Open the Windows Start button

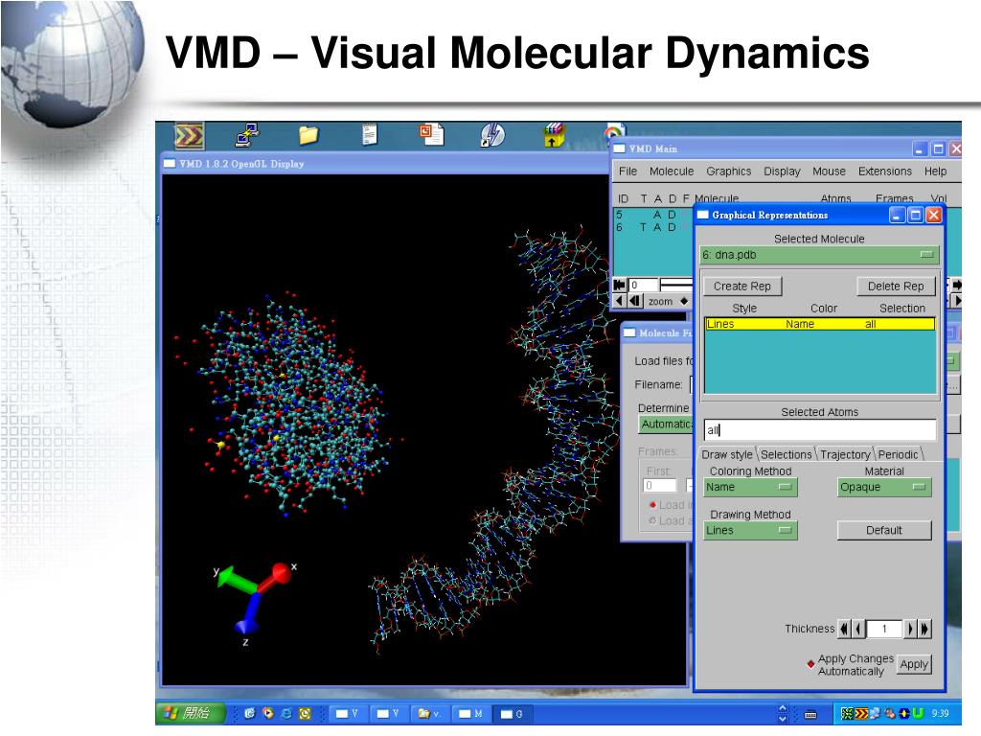point(191,713)
